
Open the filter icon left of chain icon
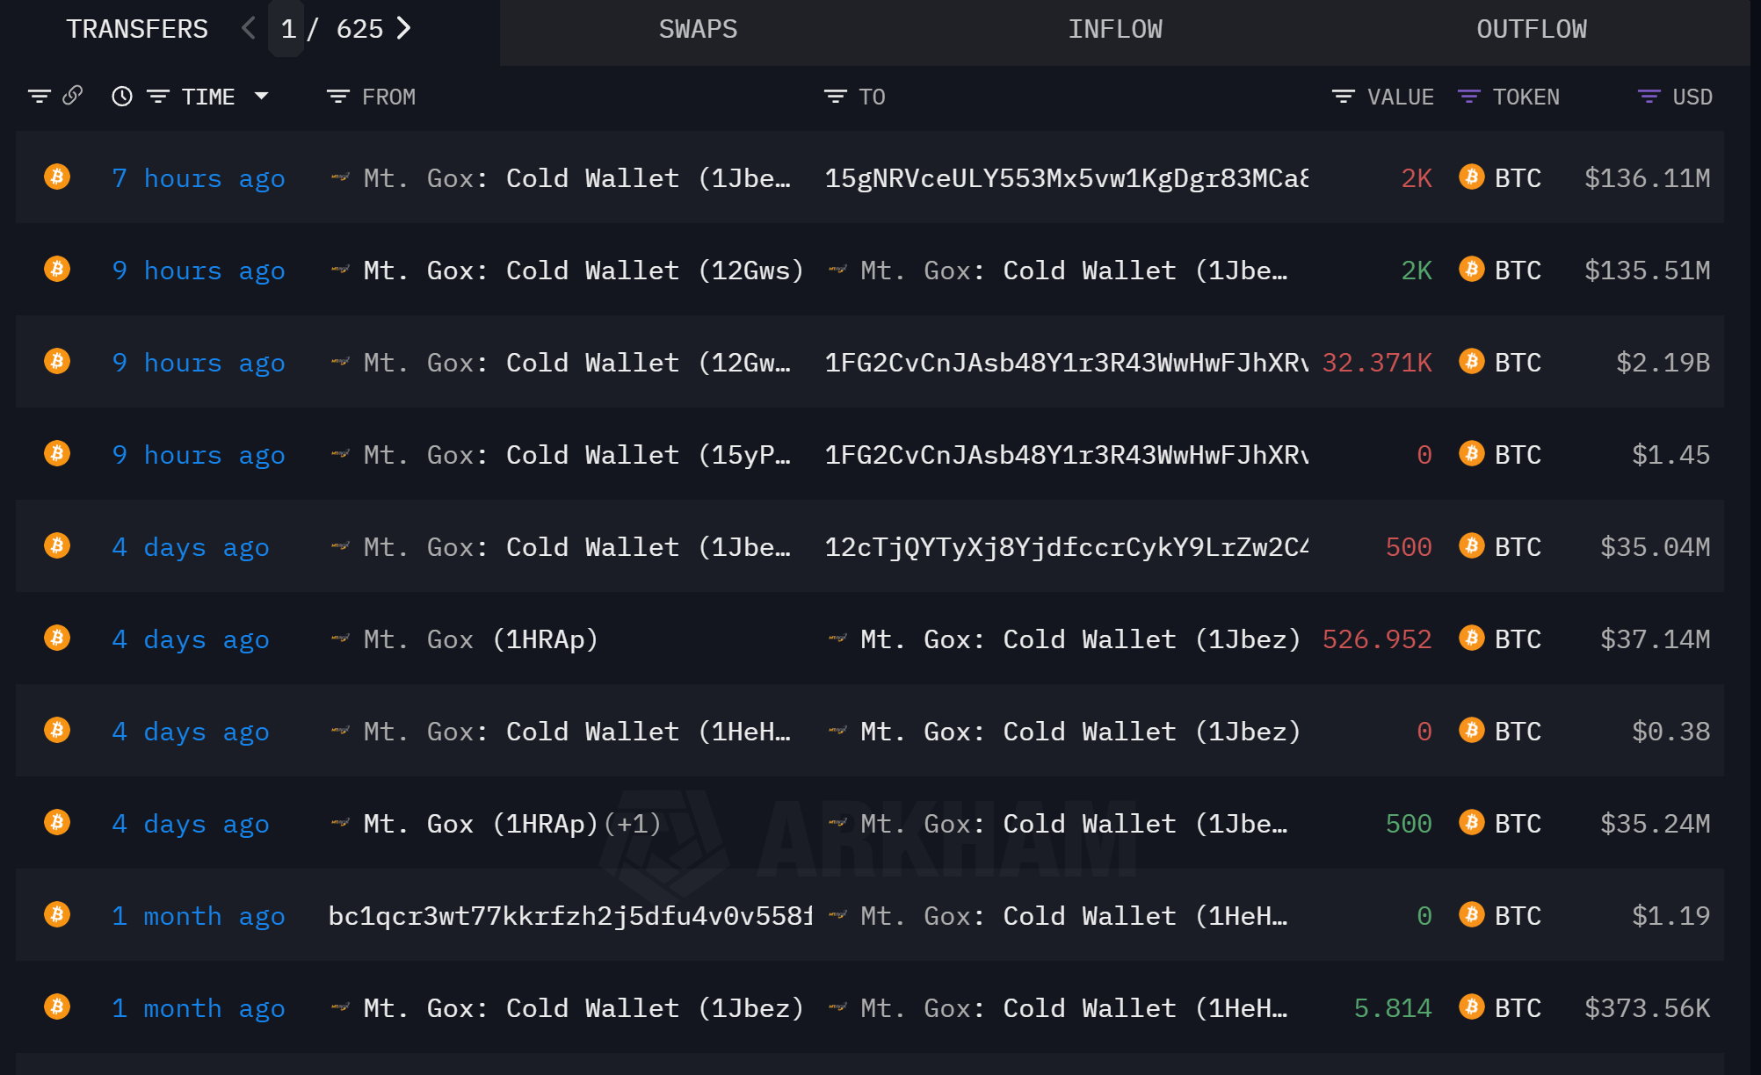(40, 97)
